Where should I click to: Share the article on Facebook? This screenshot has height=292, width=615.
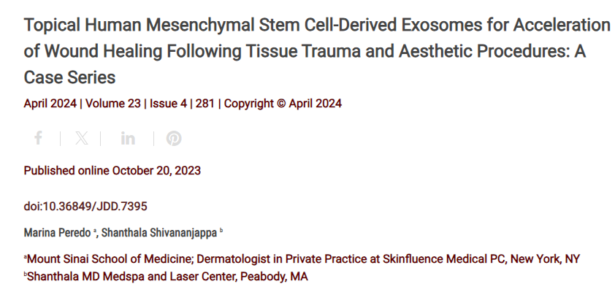(38, 138)
